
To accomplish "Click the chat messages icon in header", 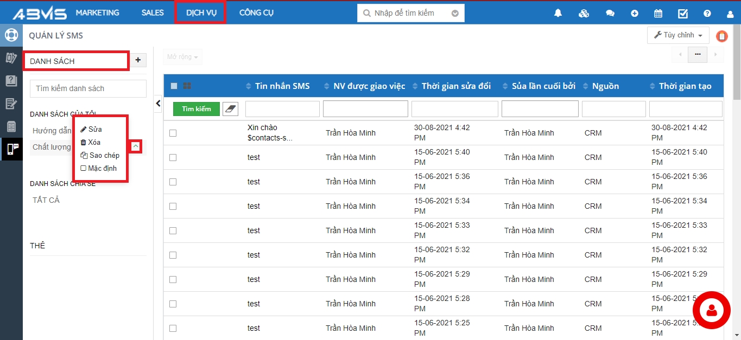I will coord(610,14).
